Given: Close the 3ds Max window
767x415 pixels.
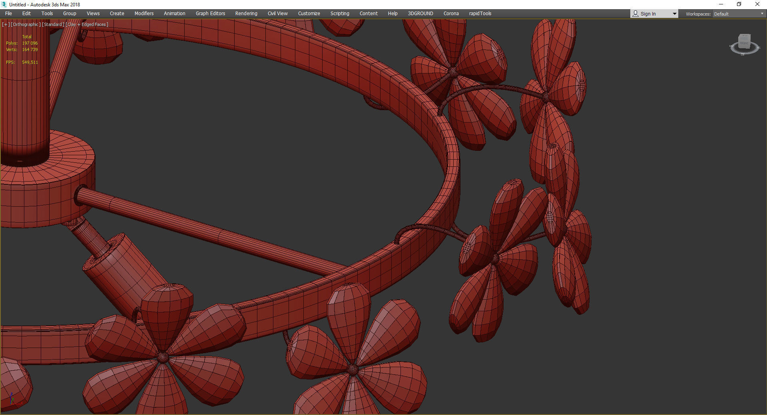Looking at the screenshot, I should 757,4.
